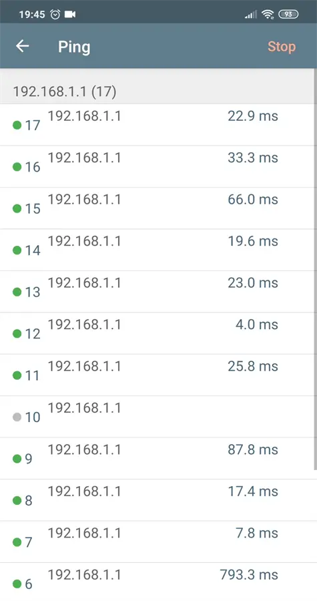Tap the battery indicator showing 93

click(289, 15)
